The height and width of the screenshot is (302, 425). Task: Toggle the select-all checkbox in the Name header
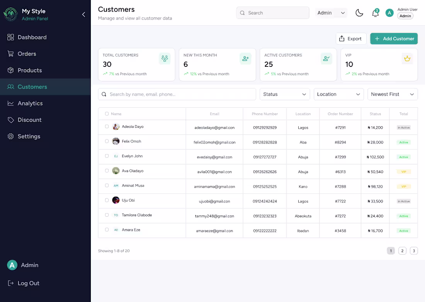tap(107, 114)
